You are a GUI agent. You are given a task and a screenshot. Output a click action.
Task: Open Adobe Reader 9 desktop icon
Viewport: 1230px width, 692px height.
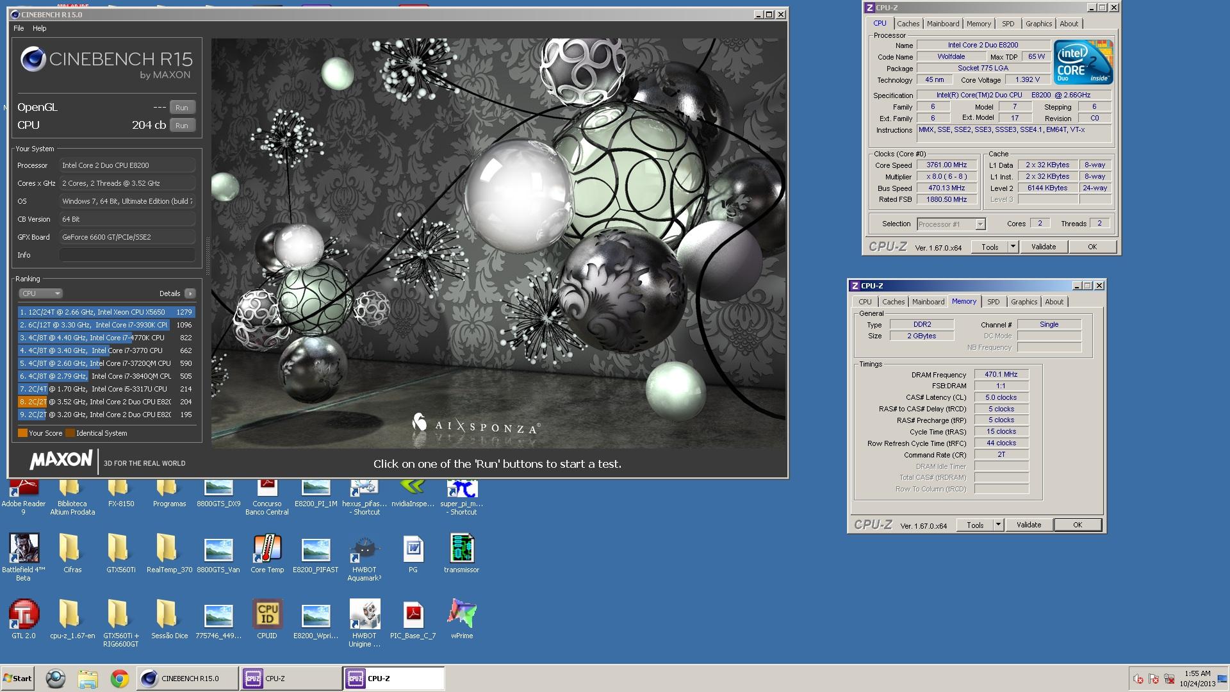24,497
